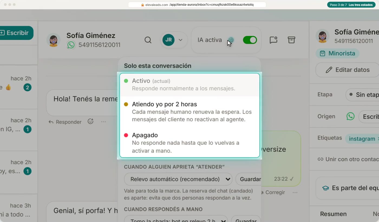Click the 'Solo esta conversación' heading

(x=158, y=66)
